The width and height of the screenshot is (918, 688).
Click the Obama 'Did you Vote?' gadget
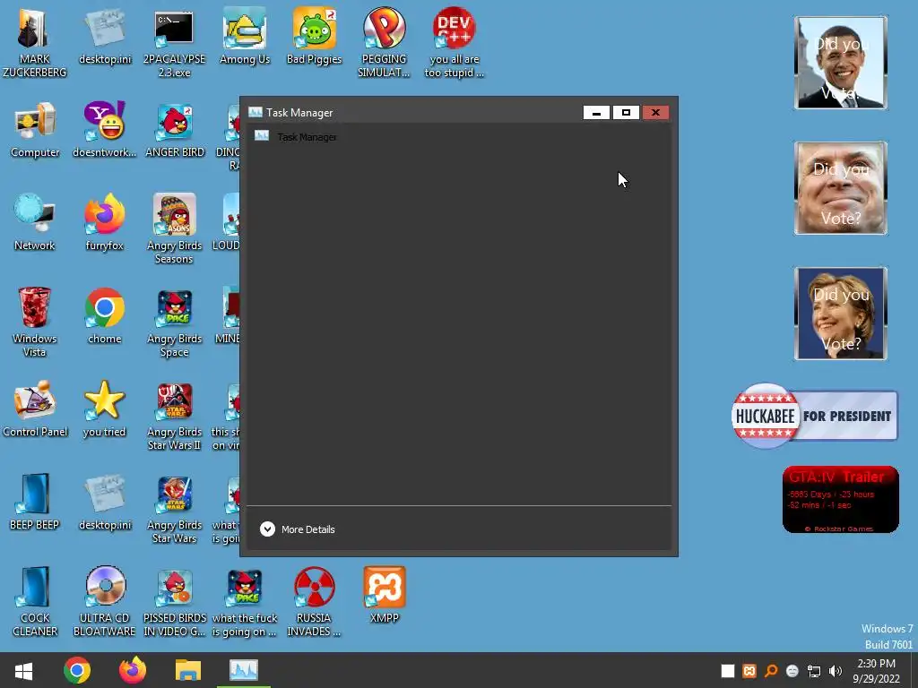(x=840, y=63)
